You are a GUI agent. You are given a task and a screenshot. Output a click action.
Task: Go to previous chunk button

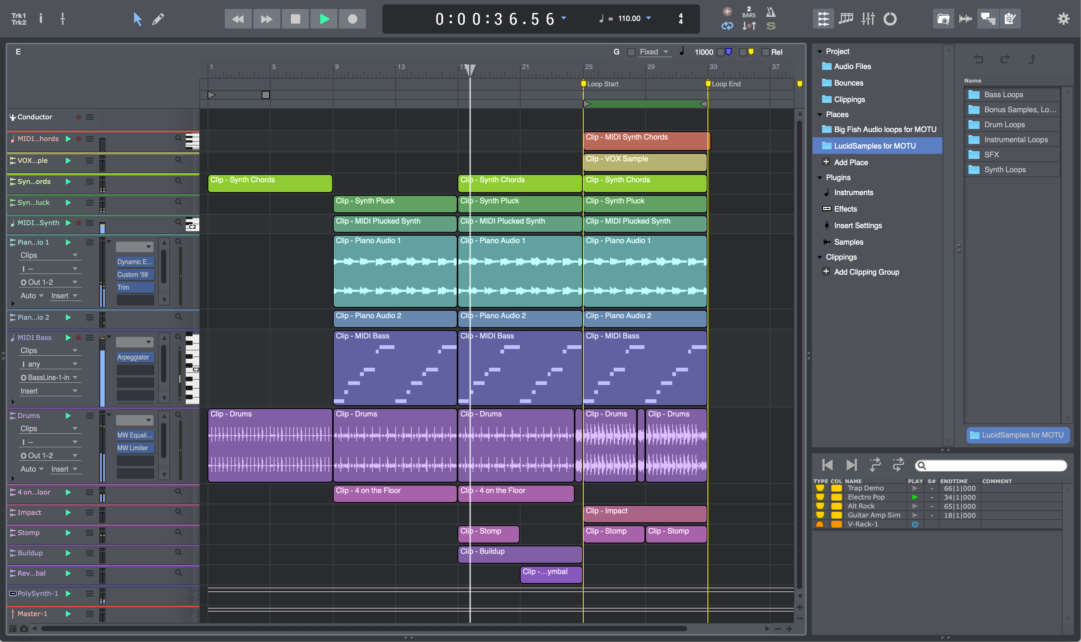(x=827, y=465)
